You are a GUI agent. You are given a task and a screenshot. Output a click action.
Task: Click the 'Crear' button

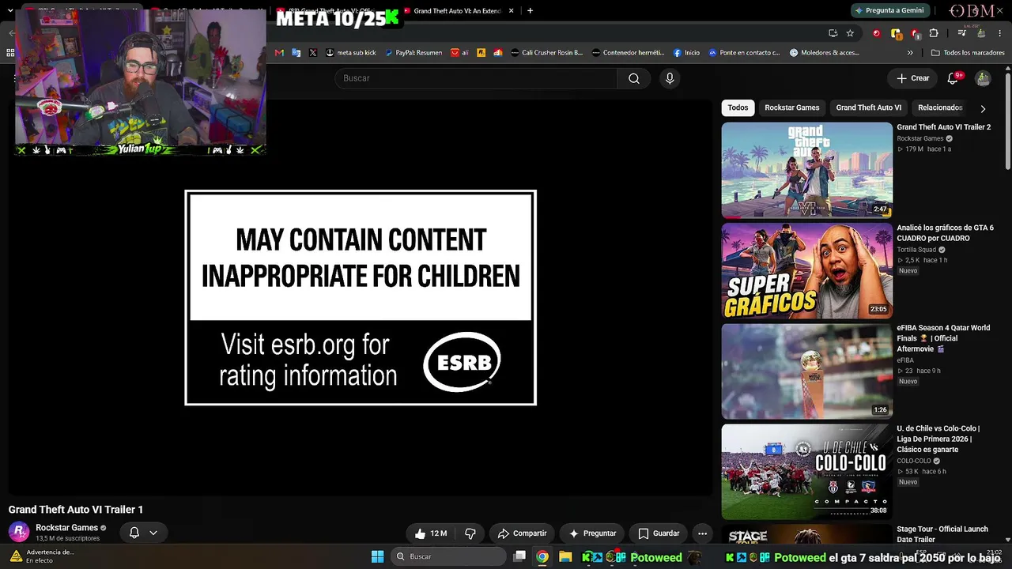[x=912, y=78]
